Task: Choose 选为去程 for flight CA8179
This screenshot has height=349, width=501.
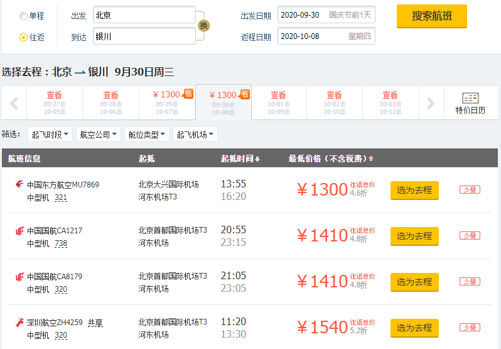Action: pyautogui.click(x=414, y=282)
